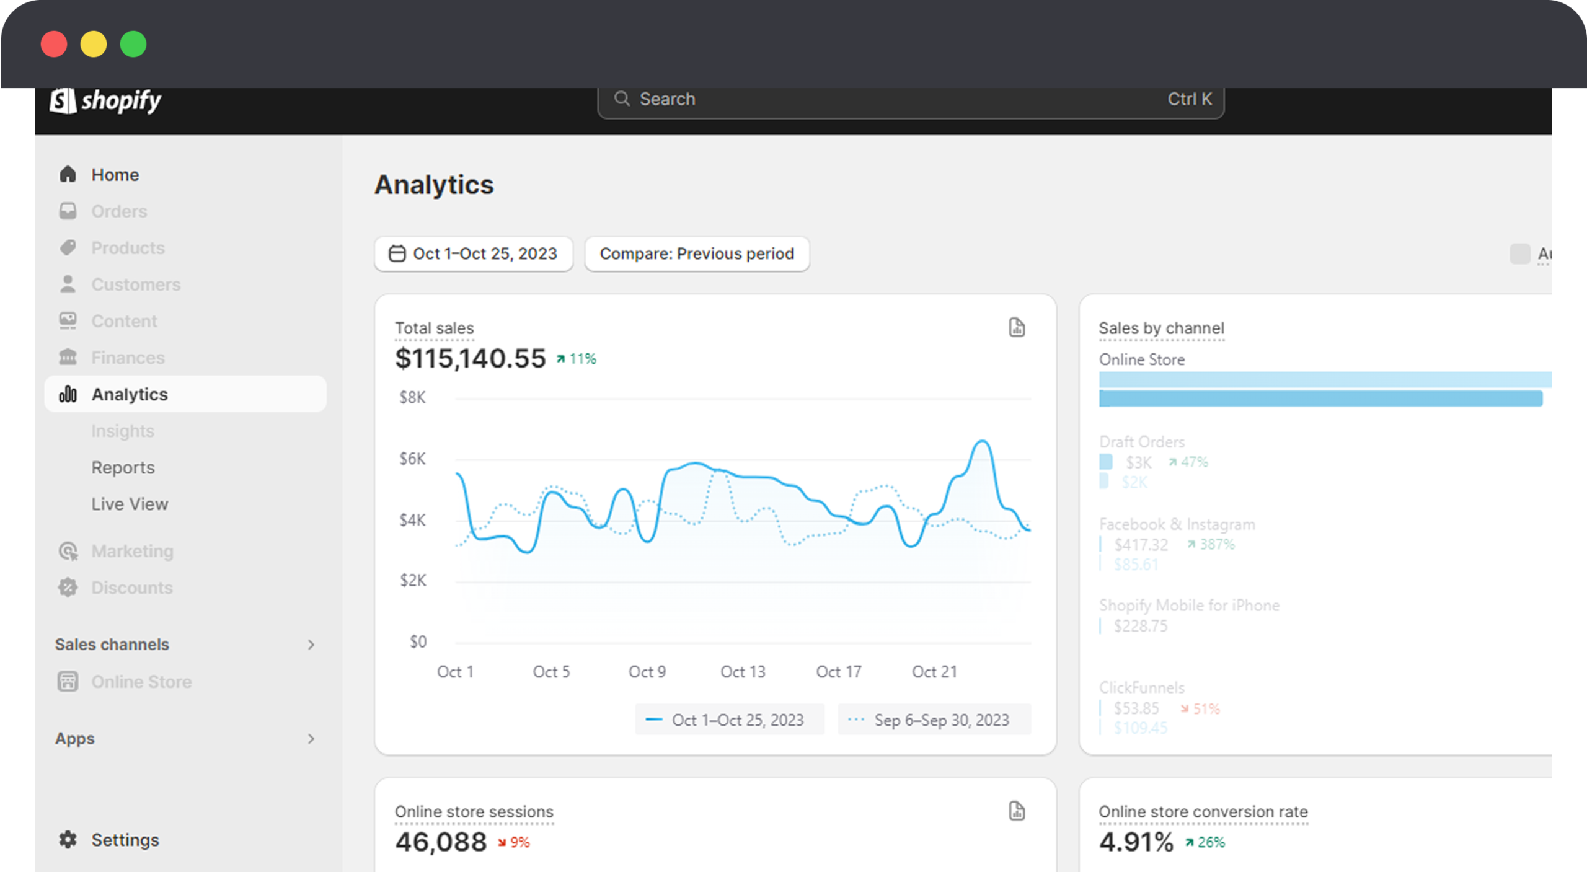Open Orders in the sidebar
This screenshot has height=872, width=1587.
[x=185, y=211]
